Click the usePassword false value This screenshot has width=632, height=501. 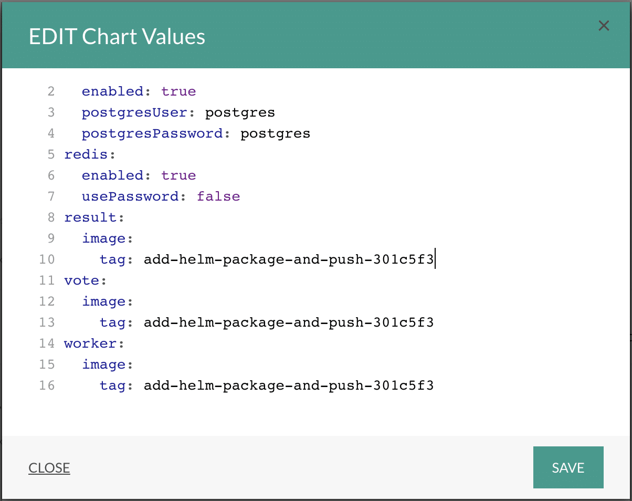coord(218,196)
